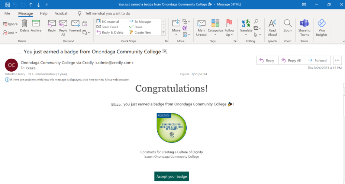Apply the NC material quick step

(108, 22)
